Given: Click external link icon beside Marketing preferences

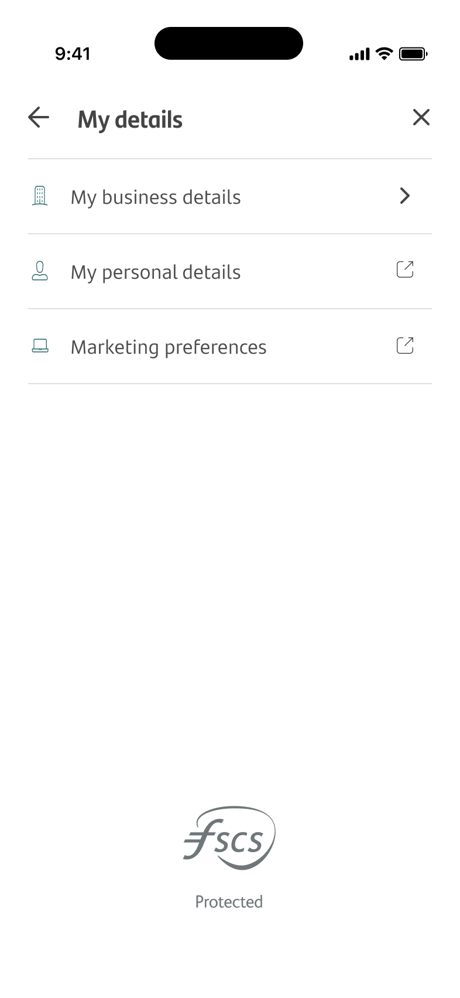Looking at the screenshot, I should 405,346.
